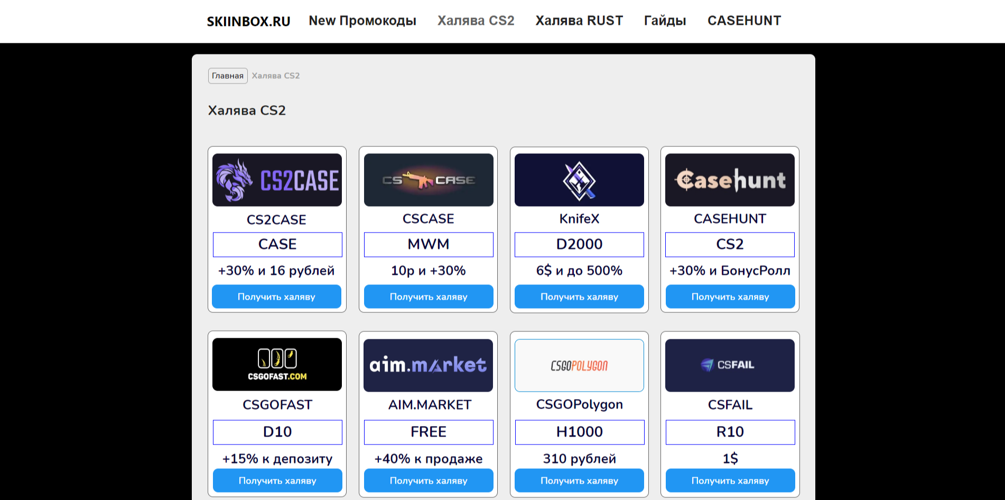Click Получить халяву under CSCASE
Image resolution: width=1005 pixels, height=500 pixels.
pos(429,297)
